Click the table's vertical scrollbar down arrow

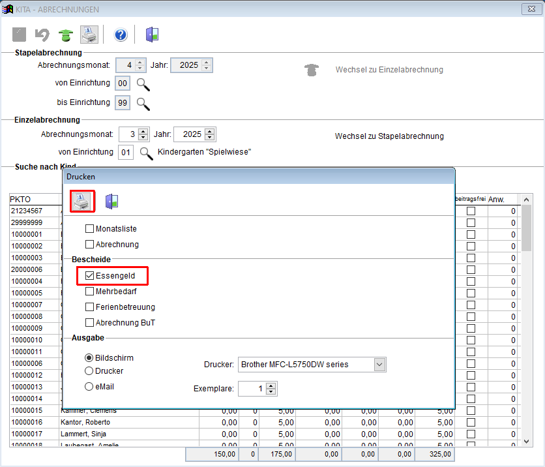coord(527,442)
